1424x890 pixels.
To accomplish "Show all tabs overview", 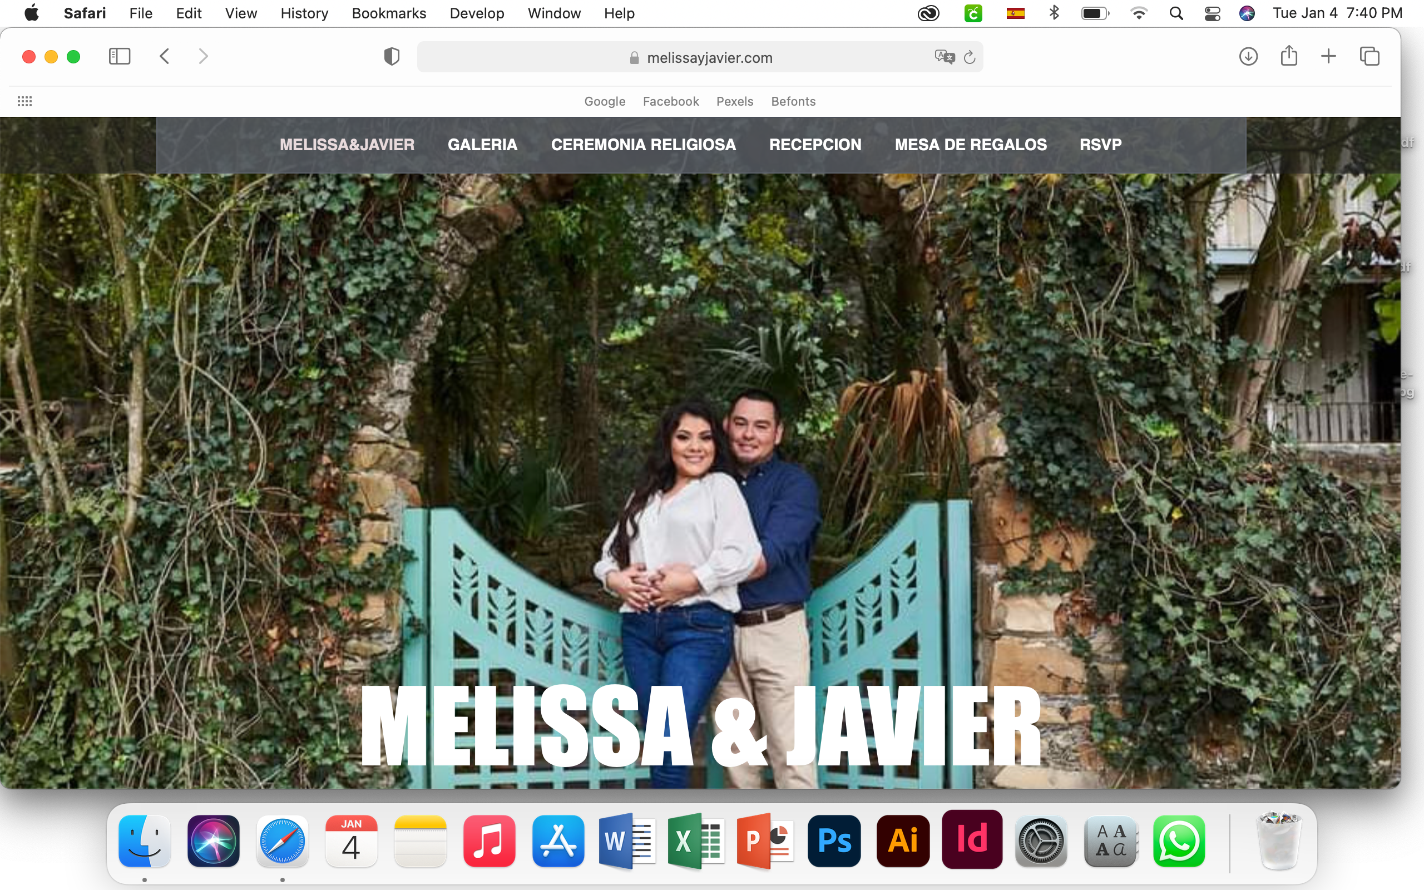I will pos(1370,56).
